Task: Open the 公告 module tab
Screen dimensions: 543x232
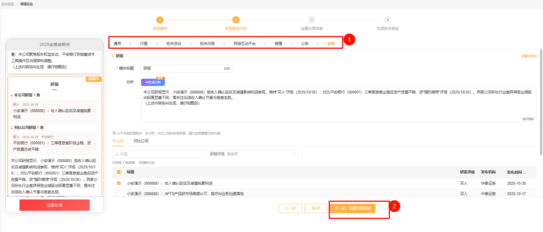Action: point(305,44)
